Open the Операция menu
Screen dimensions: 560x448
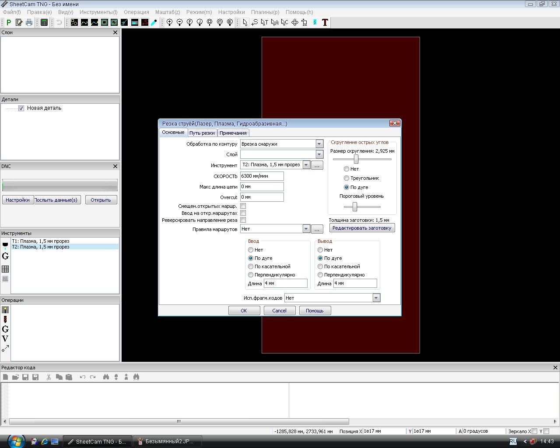(x=136, y=12)
